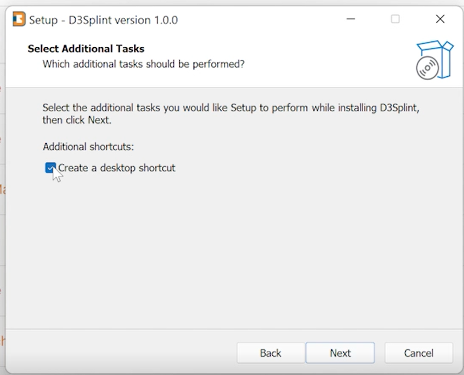This screenshot has width=464, height=375.
Task: Click the installer box and disc icon
Action: [435, 60]
